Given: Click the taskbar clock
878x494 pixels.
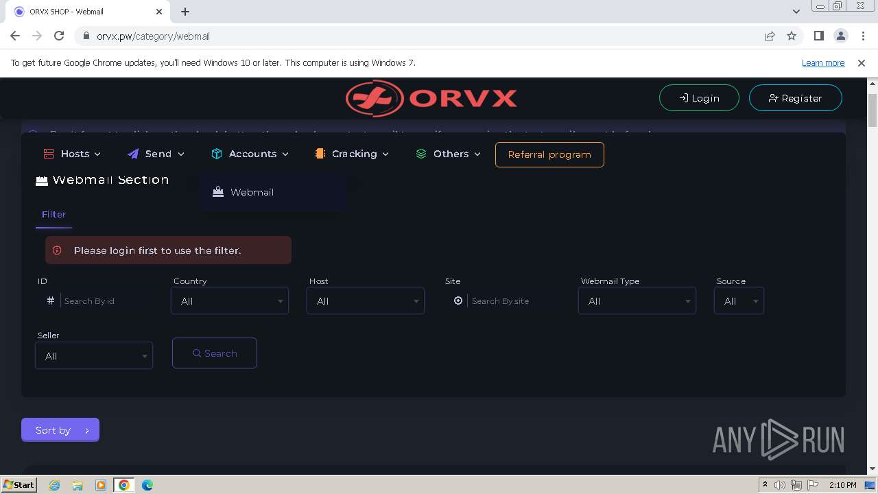Looking at the screenshot, I should coord(843,485).
